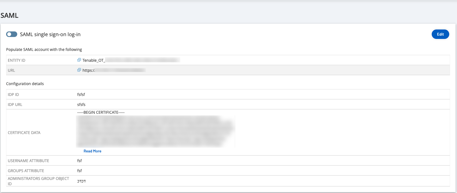This screenshot has width=457, height=193.
Task: Select the BEGIN CERTIFICATE header line
Action: [101, 112]
